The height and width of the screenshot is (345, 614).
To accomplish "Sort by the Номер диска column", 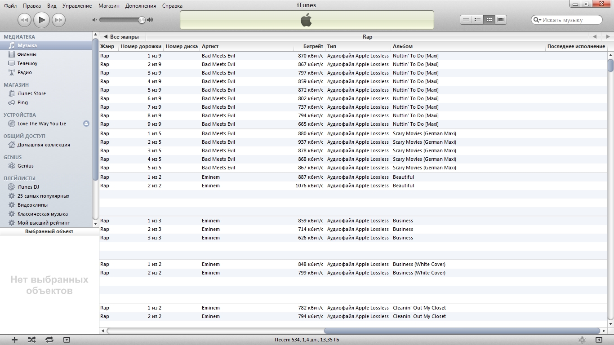I will click(x=182, y=46).
